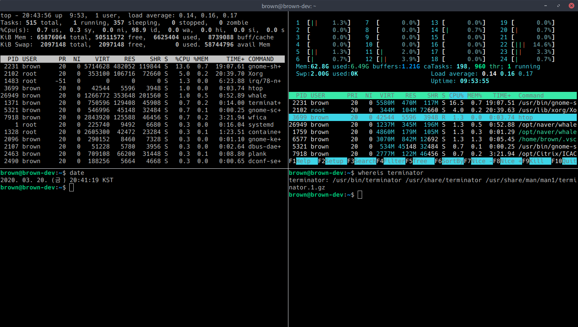The height and width of the screenshot is (327, 578).
Task: Click the highlighted CPU% column header in htop
Action: [x=456, y=96]
